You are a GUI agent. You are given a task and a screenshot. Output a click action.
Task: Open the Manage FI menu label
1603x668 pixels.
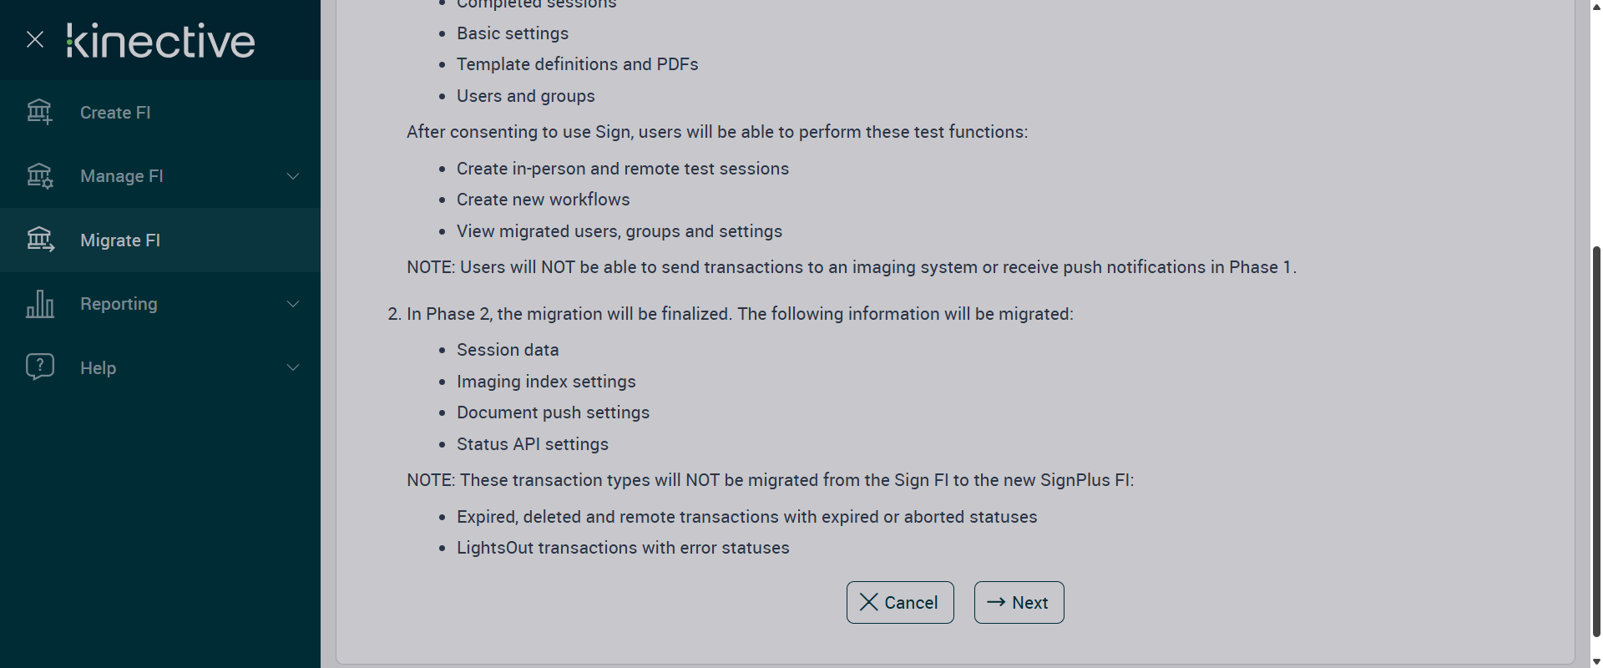(x=122, y=176)
